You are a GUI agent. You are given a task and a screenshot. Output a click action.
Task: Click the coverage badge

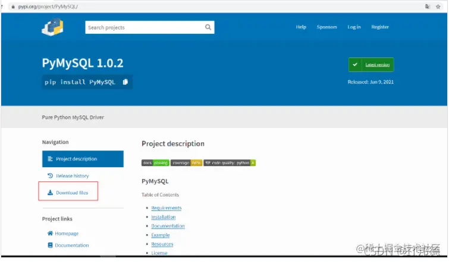(x=186, y=162)
